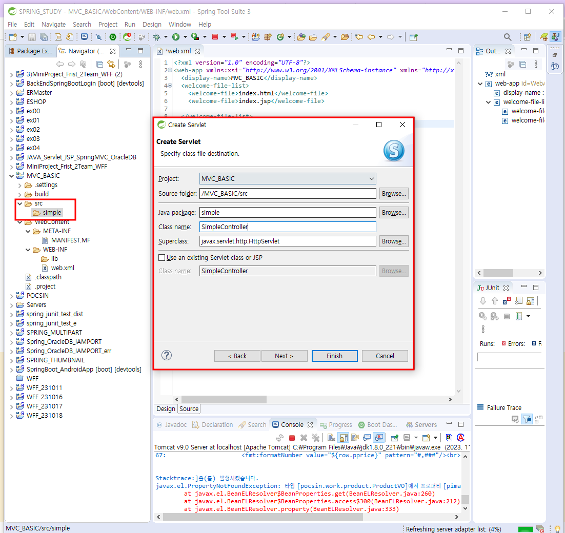Click the Open Perspective icon

tap(528, 37)
